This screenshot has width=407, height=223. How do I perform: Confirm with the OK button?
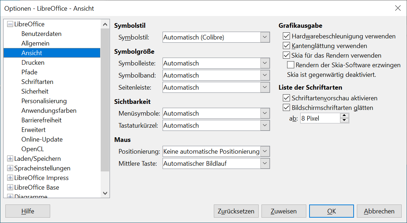pyautogui.click(x=332, y=211)
